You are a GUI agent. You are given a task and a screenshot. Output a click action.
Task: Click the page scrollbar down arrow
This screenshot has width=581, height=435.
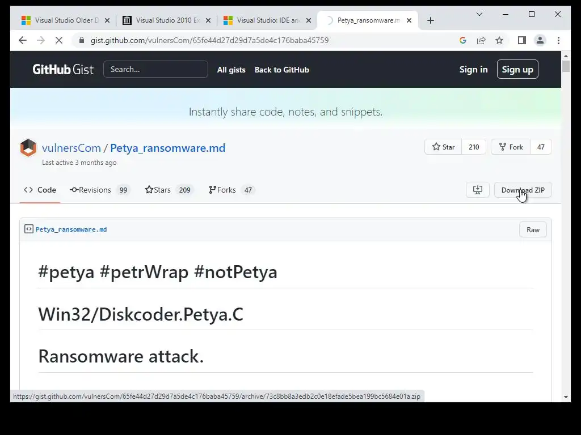[566, 397]
